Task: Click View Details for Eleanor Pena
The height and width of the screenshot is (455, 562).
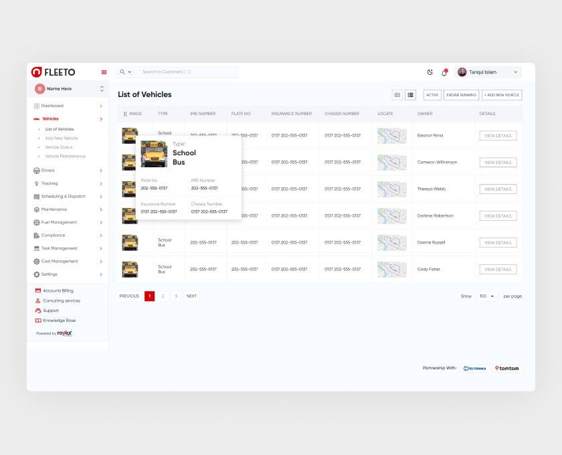Action: pos(498,136)
